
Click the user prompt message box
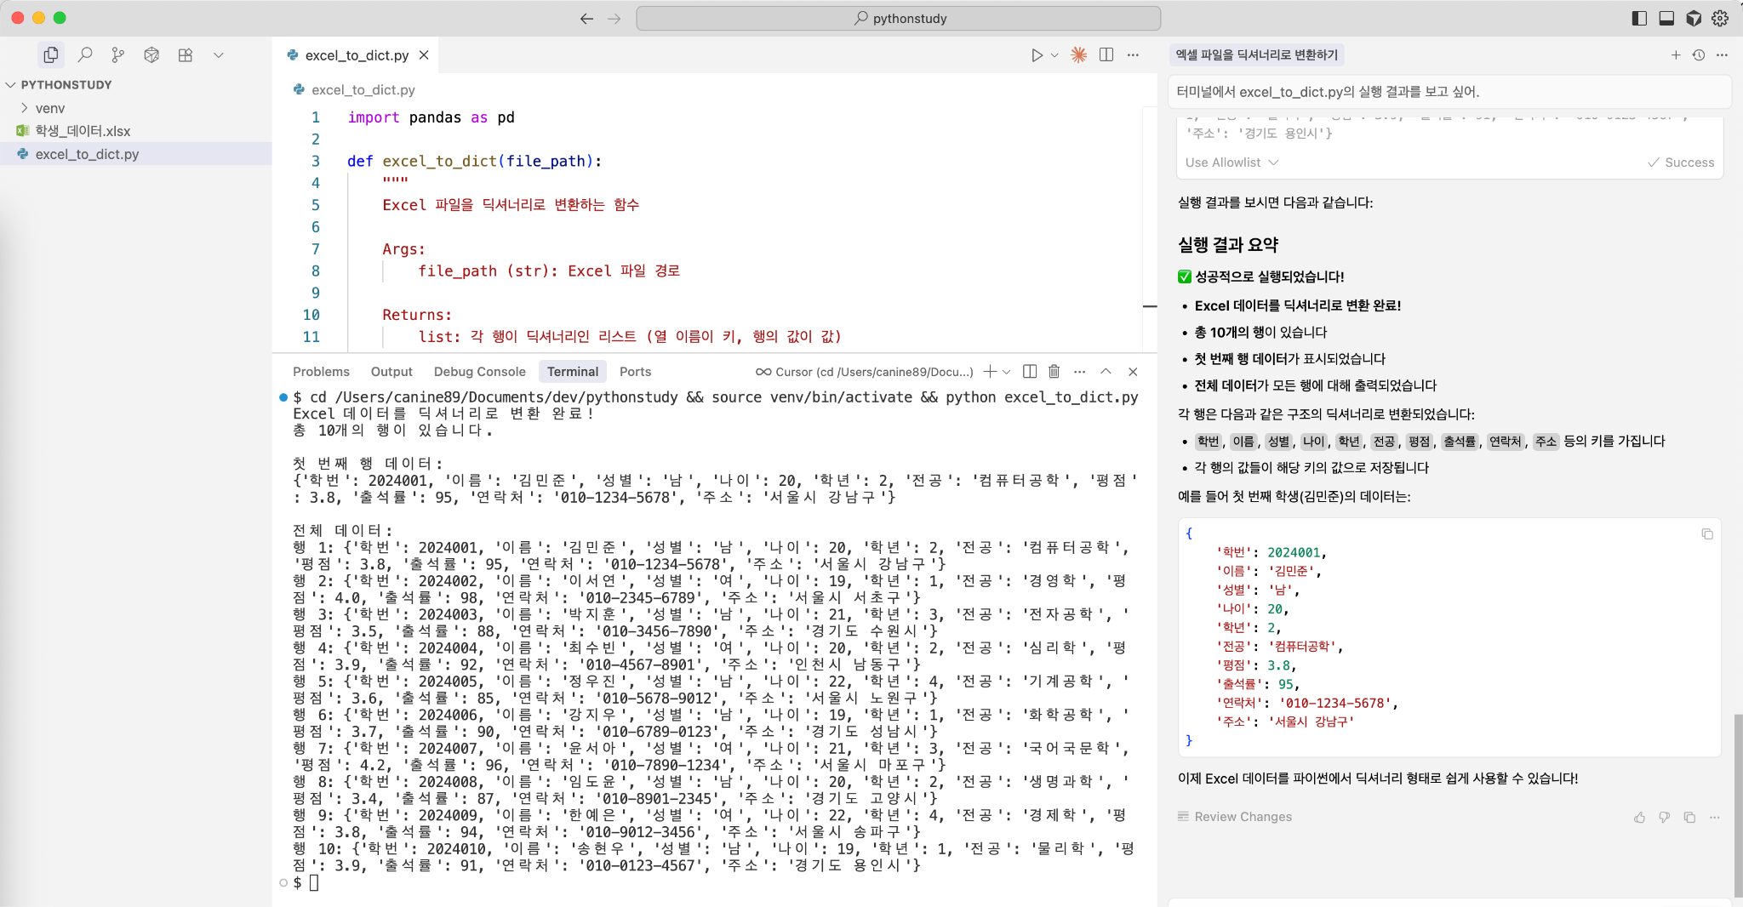[x=1449, y=92]
